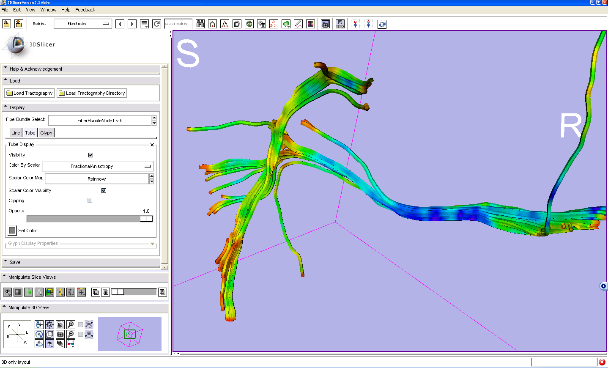Click the zoom in magnifier icon
Viewport: 608px width, 368px height.
(x=71, y=324)
